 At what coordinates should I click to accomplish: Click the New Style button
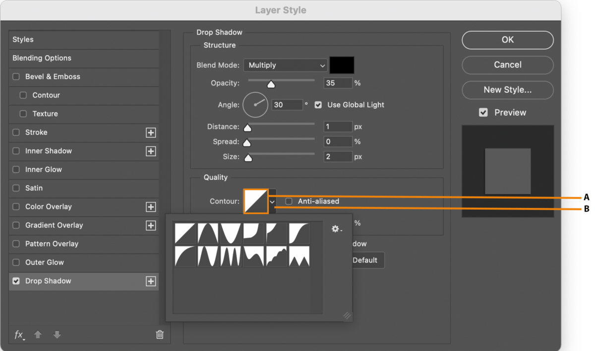click(507, 90)
